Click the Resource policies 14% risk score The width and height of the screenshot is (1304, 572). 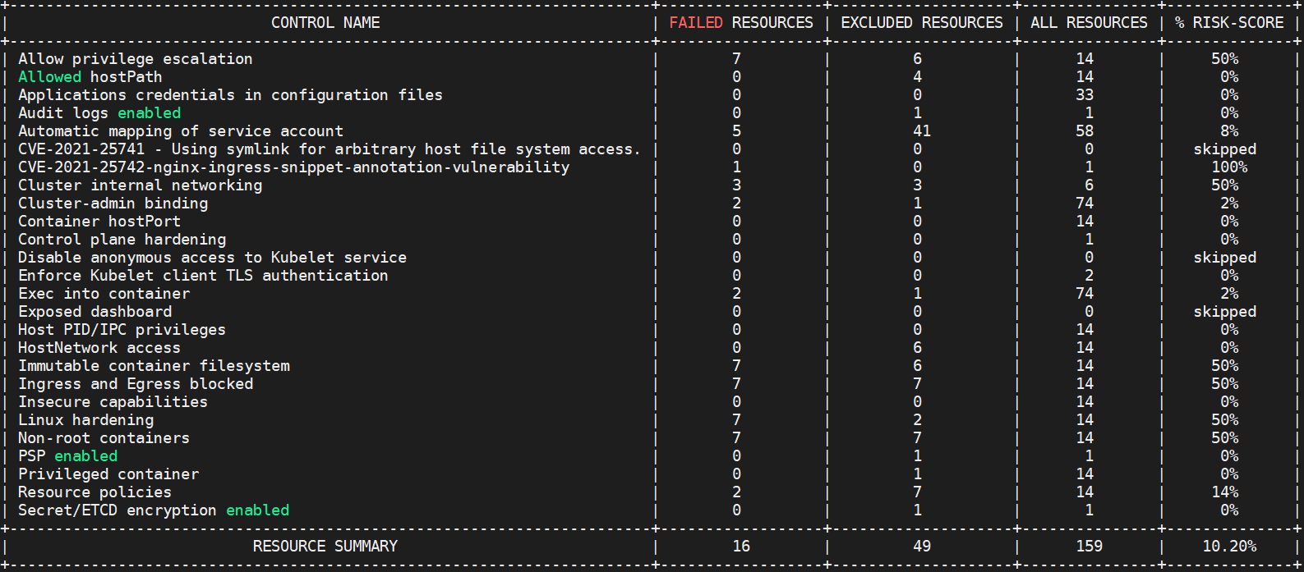[x=1224, y=492]
